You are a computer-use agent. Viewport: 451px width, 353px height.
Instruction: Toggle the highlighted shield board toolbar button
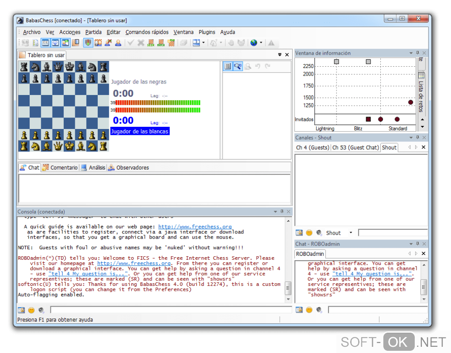(x=88, y=43)
